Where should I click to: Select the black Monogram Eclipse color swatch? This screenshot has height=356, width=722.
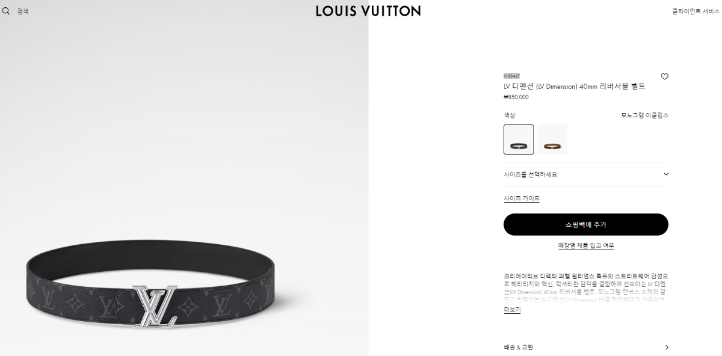point(519,140)
